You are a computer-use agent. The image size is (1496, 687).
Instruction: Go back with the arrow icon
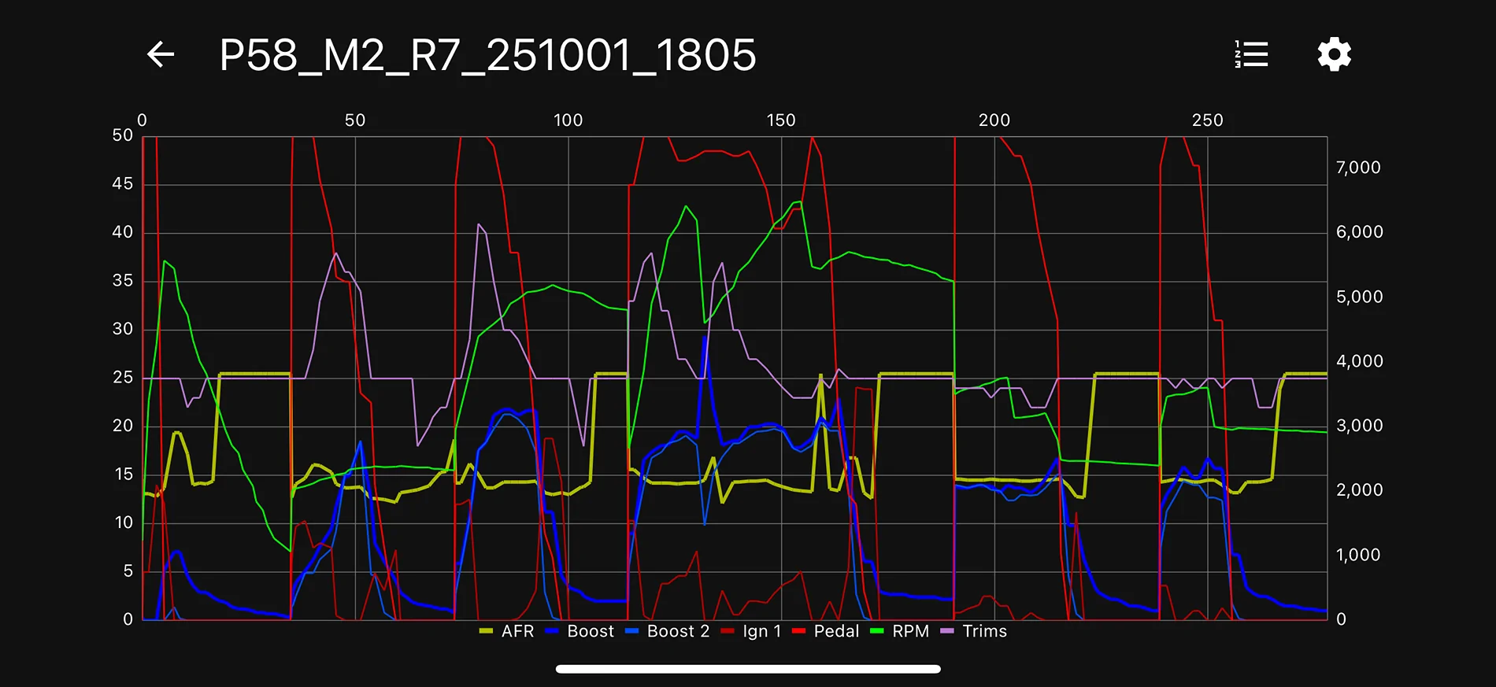point(161,54)
